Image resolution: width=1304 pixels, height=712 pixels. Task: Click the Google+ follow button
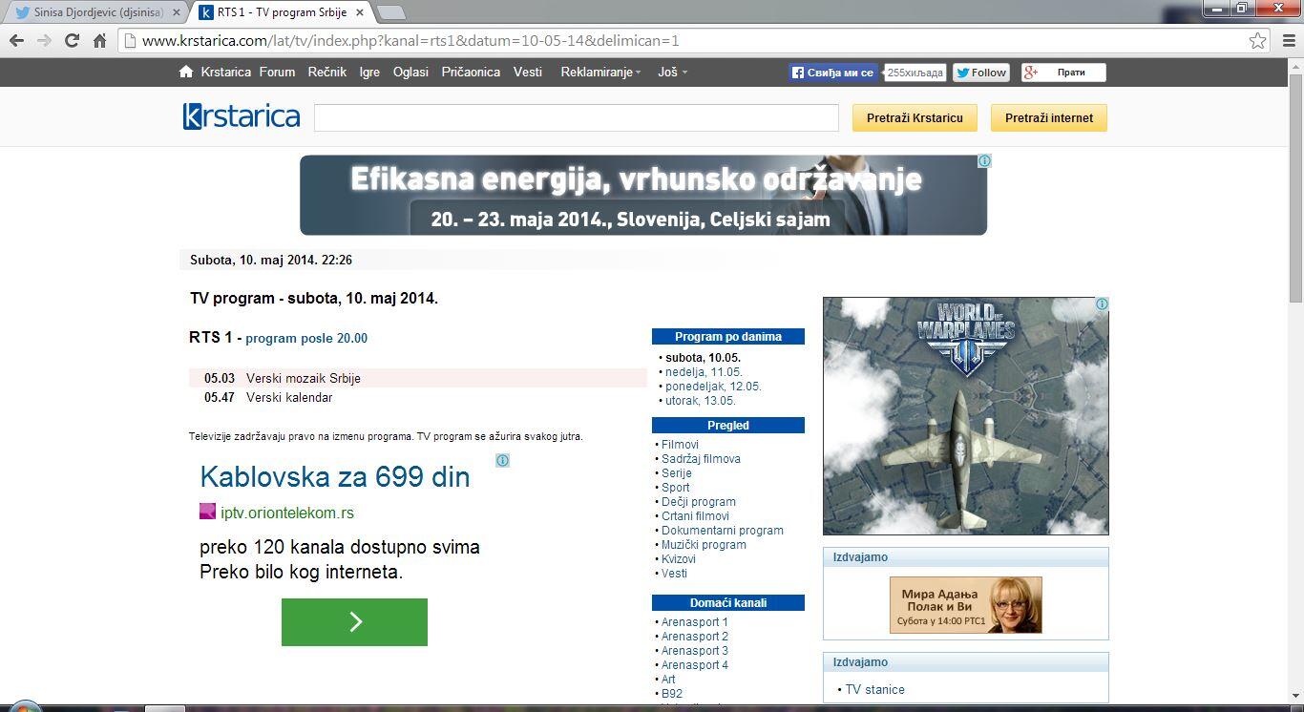(1063, 73)
